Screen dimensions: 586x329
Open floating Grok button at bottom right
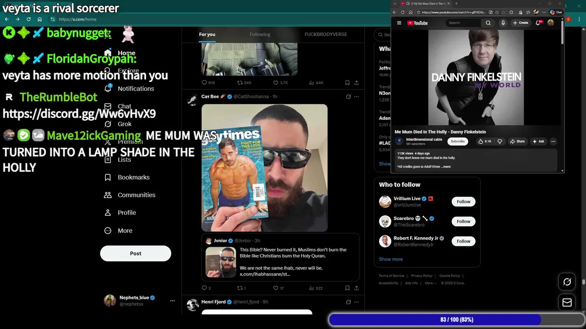[x=567, y=282]
